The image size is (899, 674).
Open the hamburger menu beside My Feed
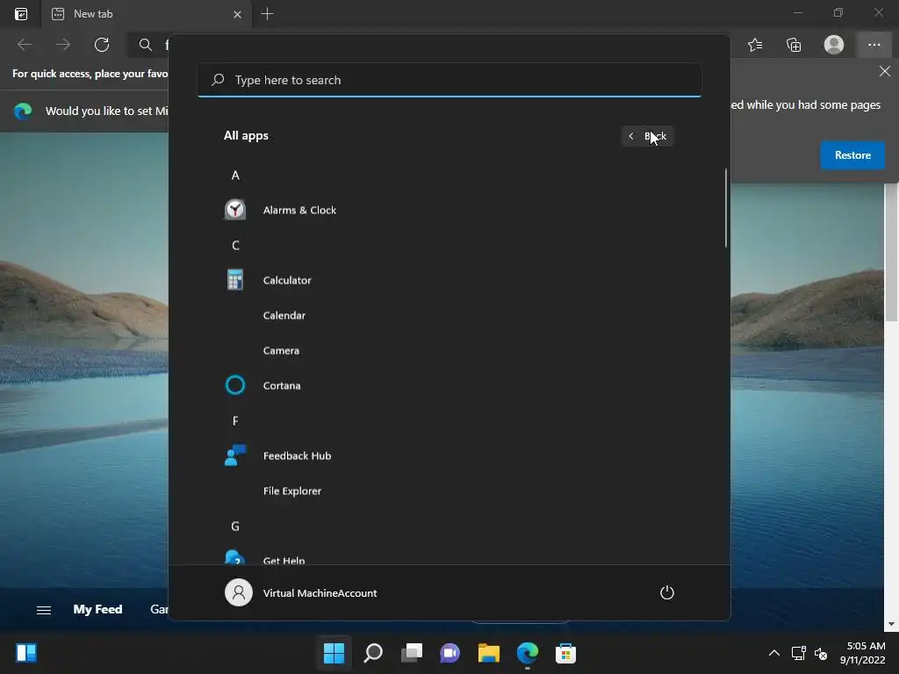coord(44,610)
